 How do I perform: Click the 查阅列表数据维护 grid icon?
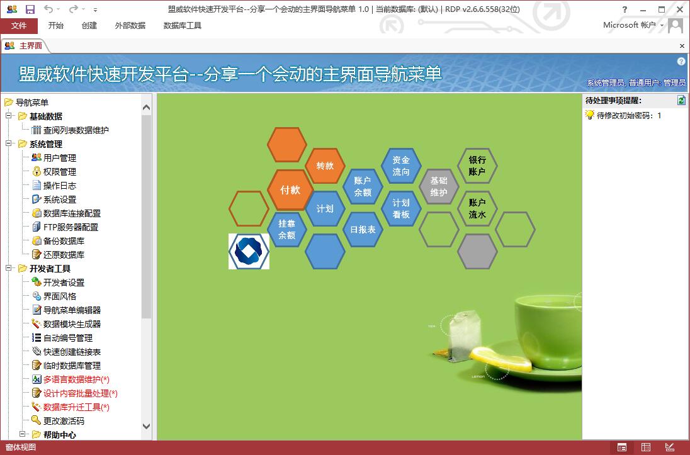click(x=37, y=130)
